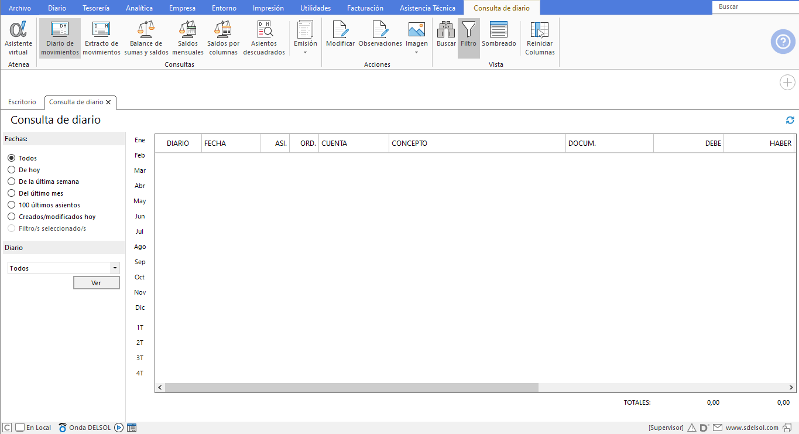Screen dimensions: 799x434
Task: Click the grid scrollbar's right arrow
Action: (791, 388)
